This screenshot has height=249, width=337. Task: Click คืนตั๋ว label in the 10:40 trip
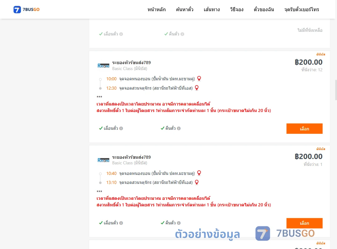click(x=170, y=223)
